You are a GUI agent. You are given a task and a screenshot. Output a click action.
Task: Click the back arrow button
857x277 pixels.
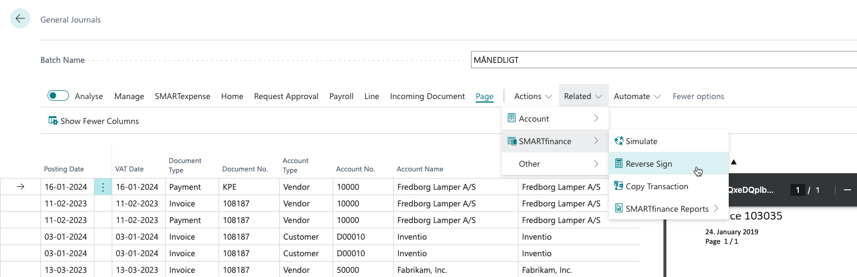[20, 19]
